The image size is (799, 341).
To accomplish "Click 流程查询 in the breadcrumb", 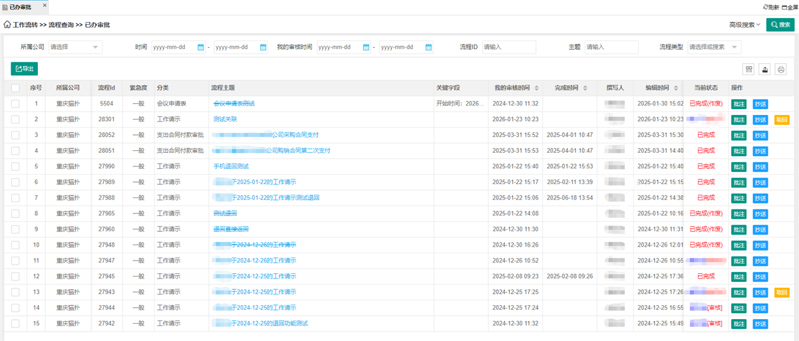I will coord(61,25).
